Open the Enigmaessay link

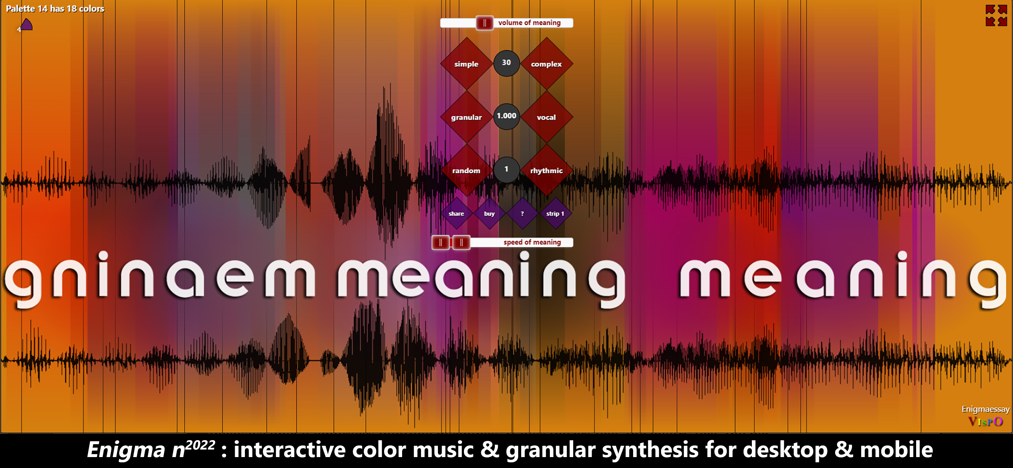(985, 409)
